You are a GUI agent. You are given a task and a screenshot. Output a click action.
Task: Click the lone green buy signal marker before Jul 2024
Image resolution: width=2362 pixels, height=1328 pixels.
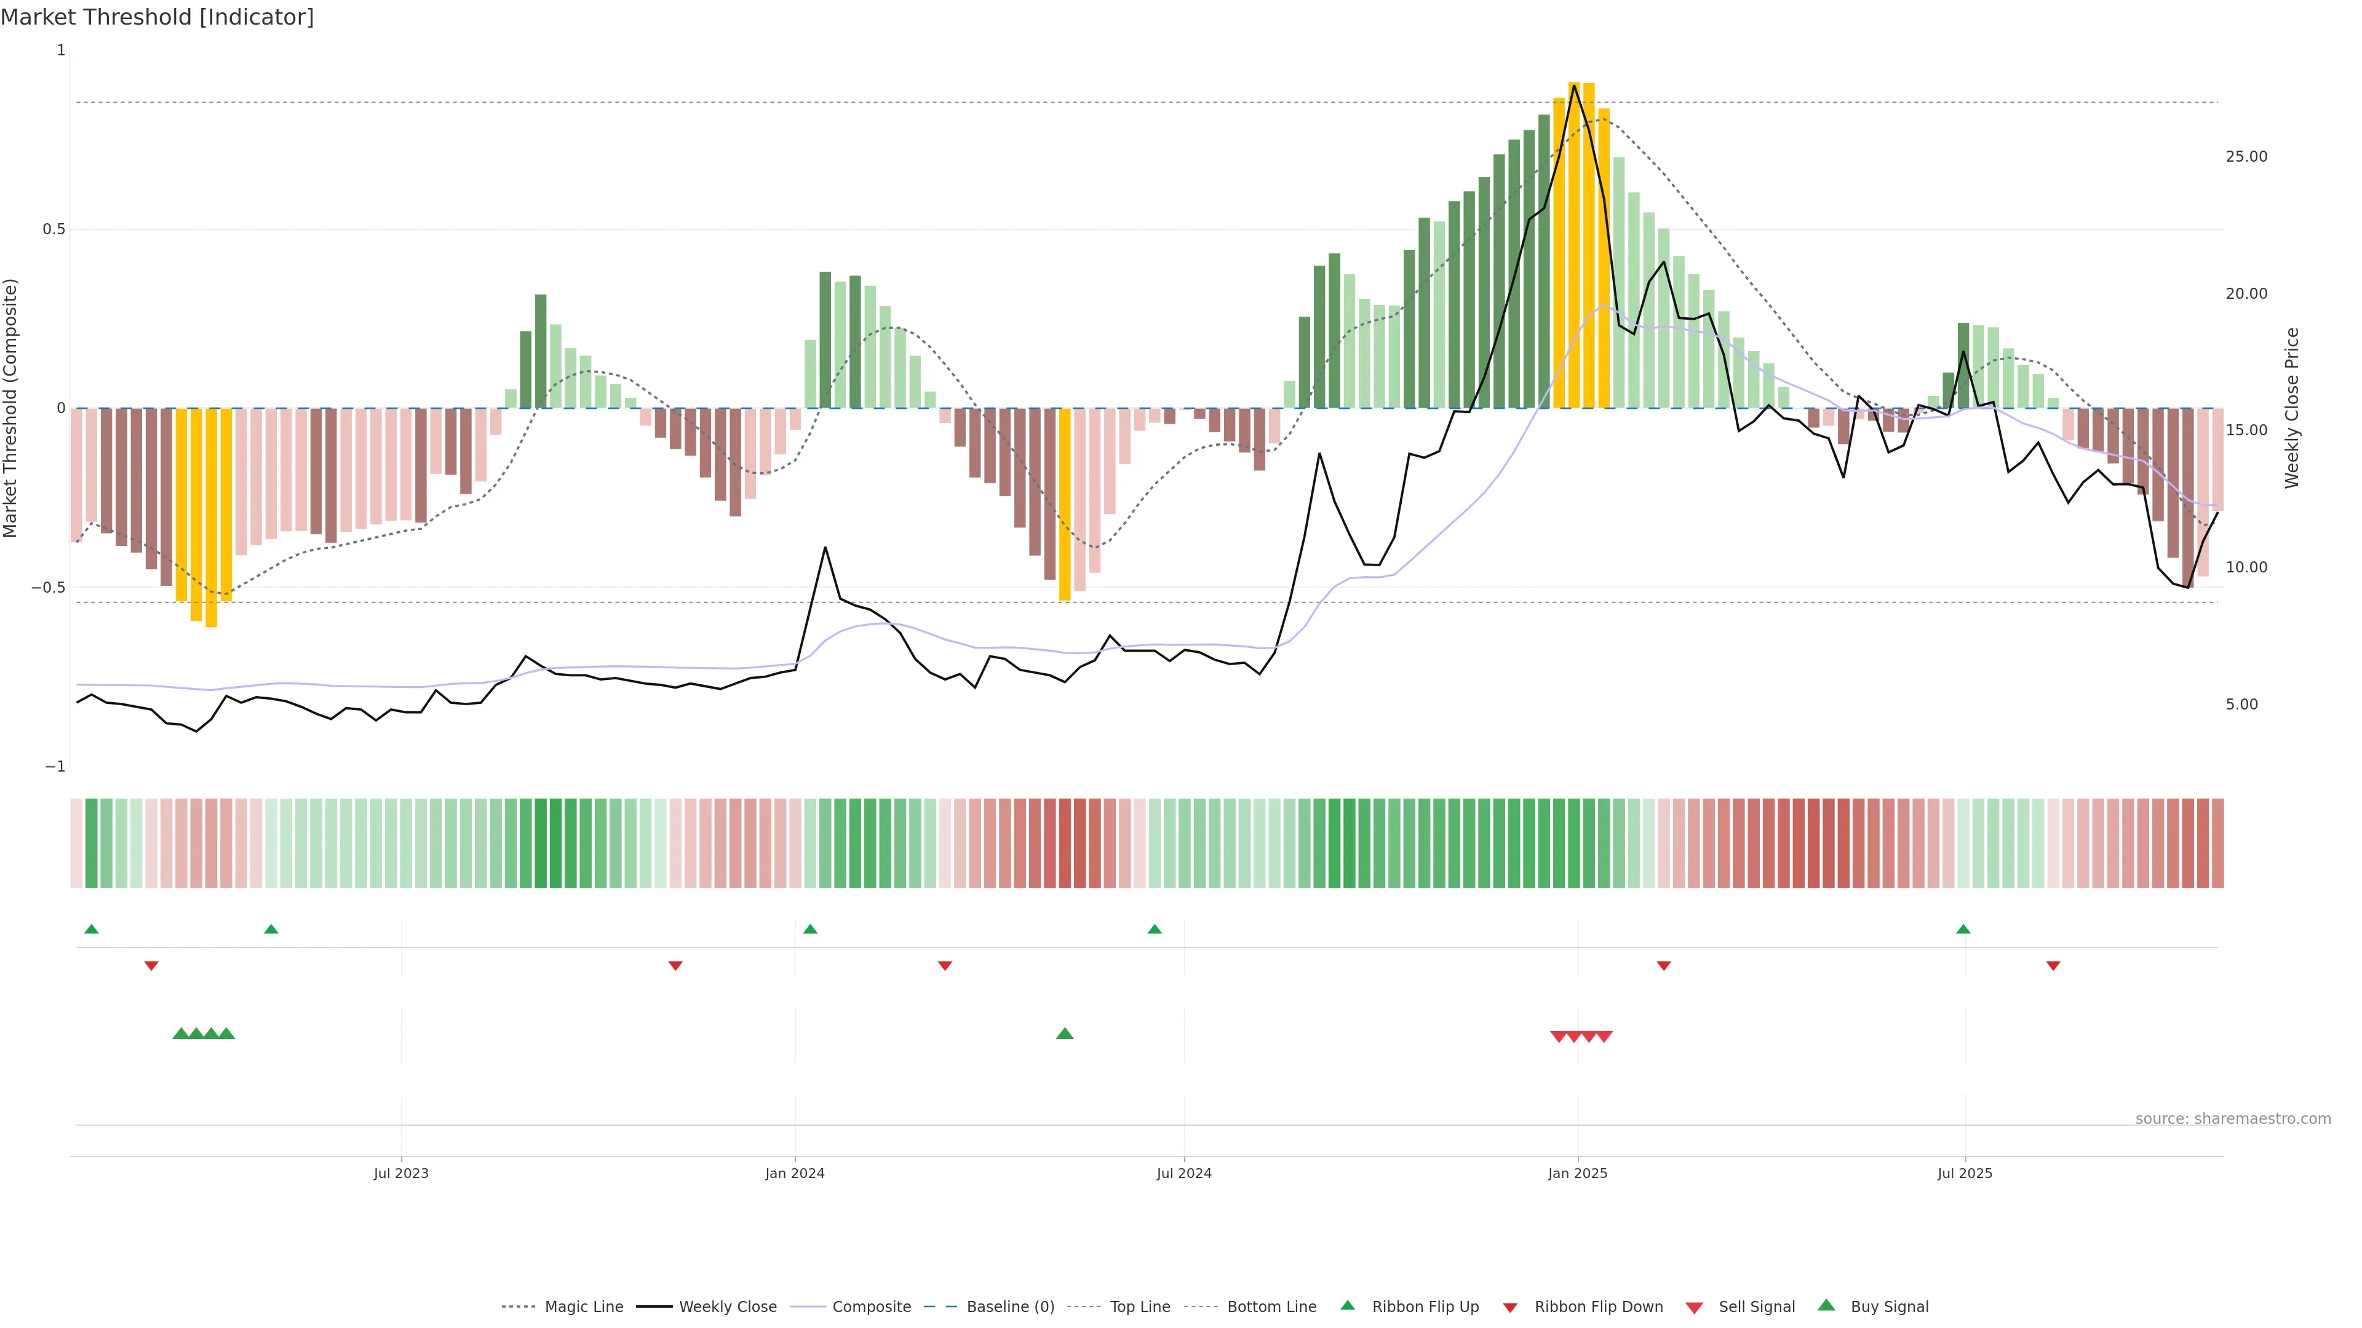[x=1065, y=1034]
